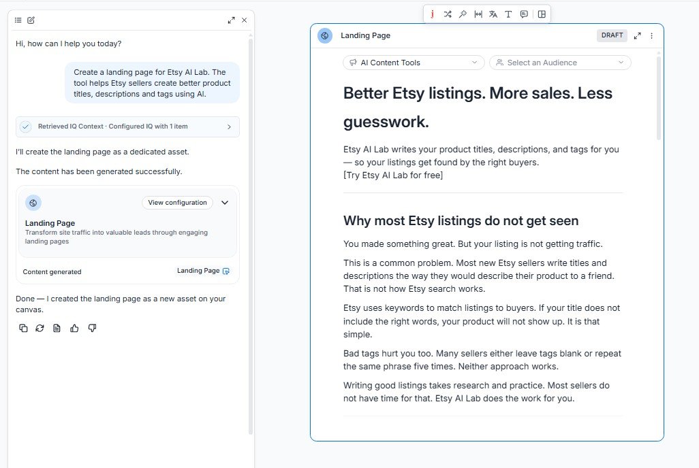This screenshot has width=699, height=468.
Task: Click 'Why most Etsy listings do not get seen' heading
Action: (461, 221)
